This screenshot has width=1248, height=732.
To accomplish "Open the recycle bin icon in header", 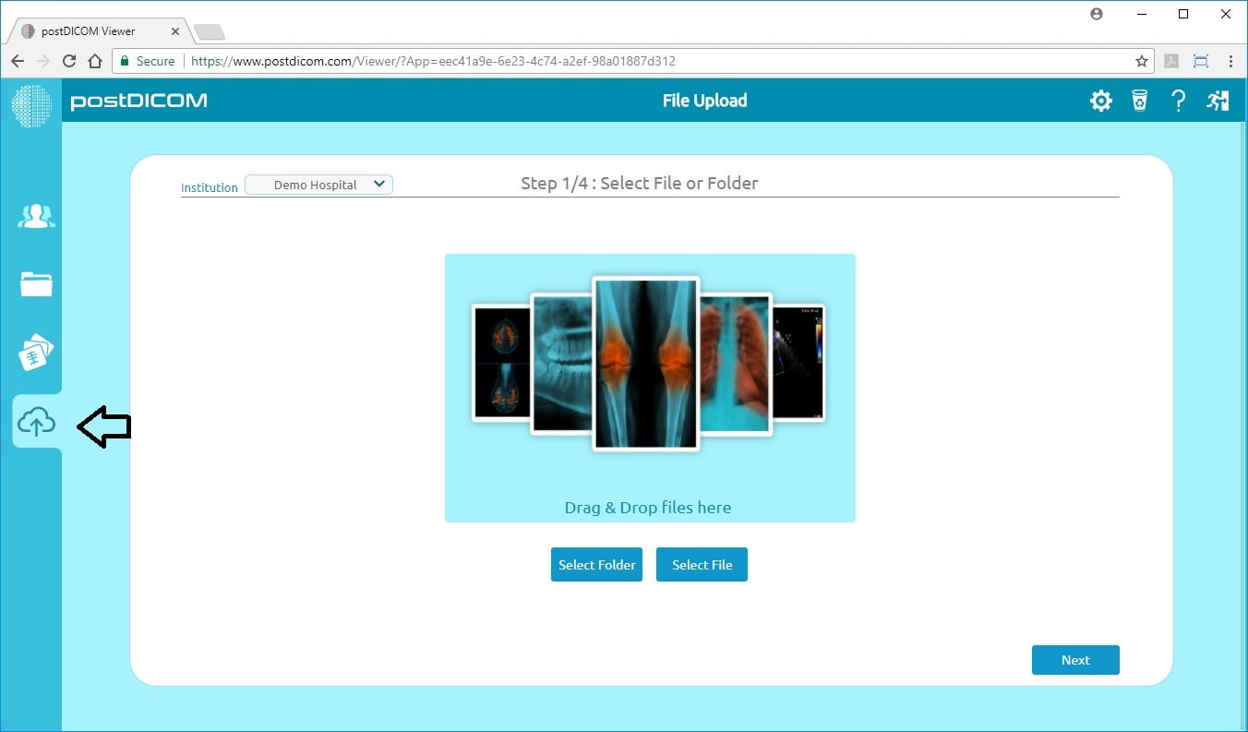I will coord(1140,101).
